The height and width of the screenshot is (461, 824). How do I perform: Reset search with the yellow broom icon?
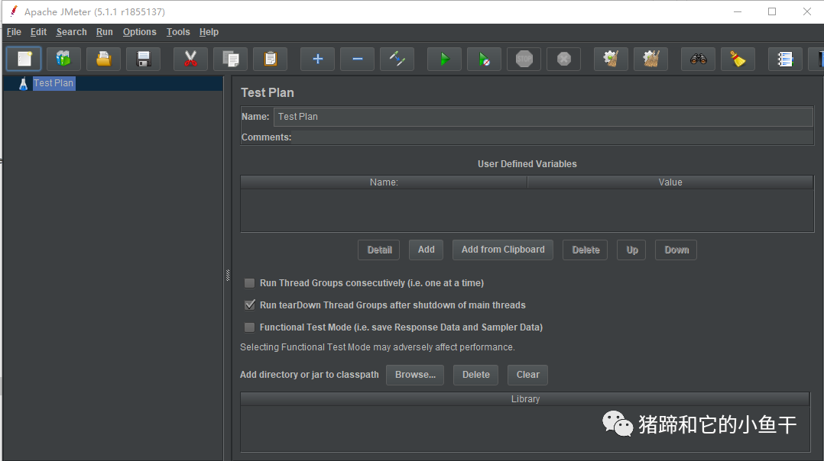click(x=738, y=59)
